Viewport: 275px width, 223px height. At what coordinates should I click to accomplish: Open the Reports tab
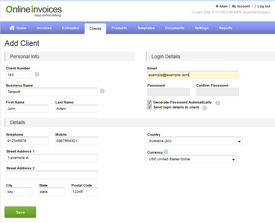[x=225, y=28]
